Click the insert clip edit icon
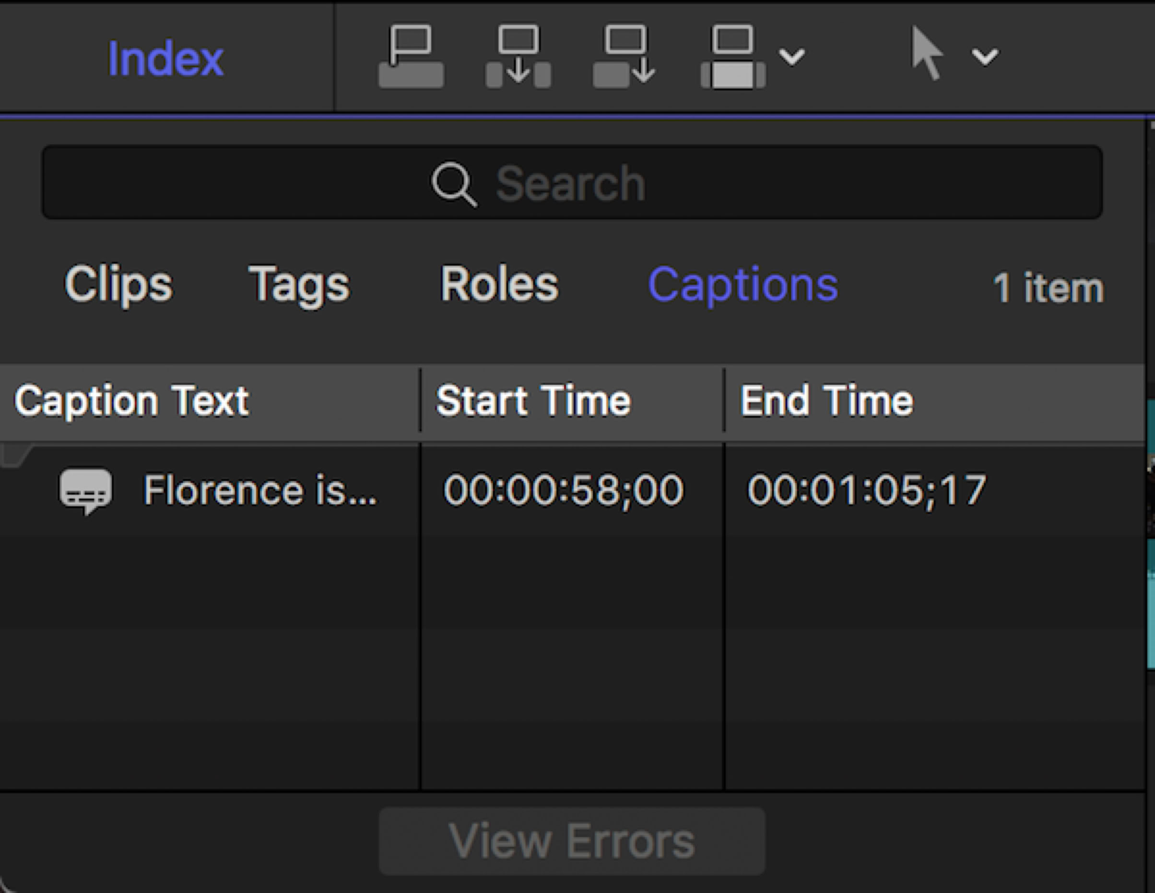This screenshot has height=893, width=1155. pos(519,56)
